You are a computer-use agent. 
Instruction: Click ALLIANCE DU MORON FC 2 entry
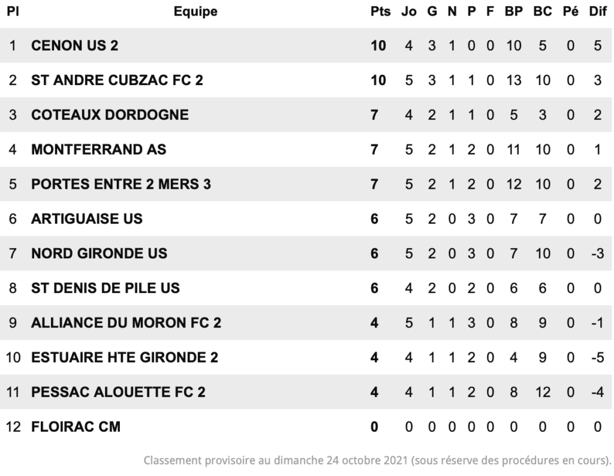(x=126, y=323)
